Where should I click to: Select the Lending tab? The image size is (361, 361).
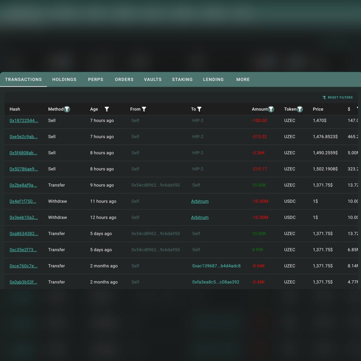pyautogui.click(x=214, y=79)
